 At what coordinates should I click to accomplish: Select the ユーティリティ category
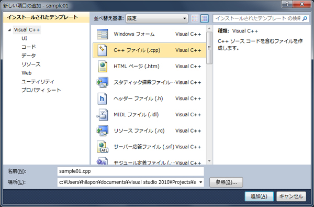tap(38, 81)
